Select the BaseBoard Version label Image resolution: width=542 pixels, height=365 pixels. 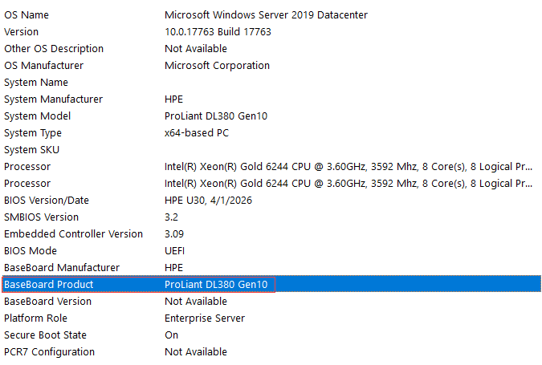click(x=47, y=302)
